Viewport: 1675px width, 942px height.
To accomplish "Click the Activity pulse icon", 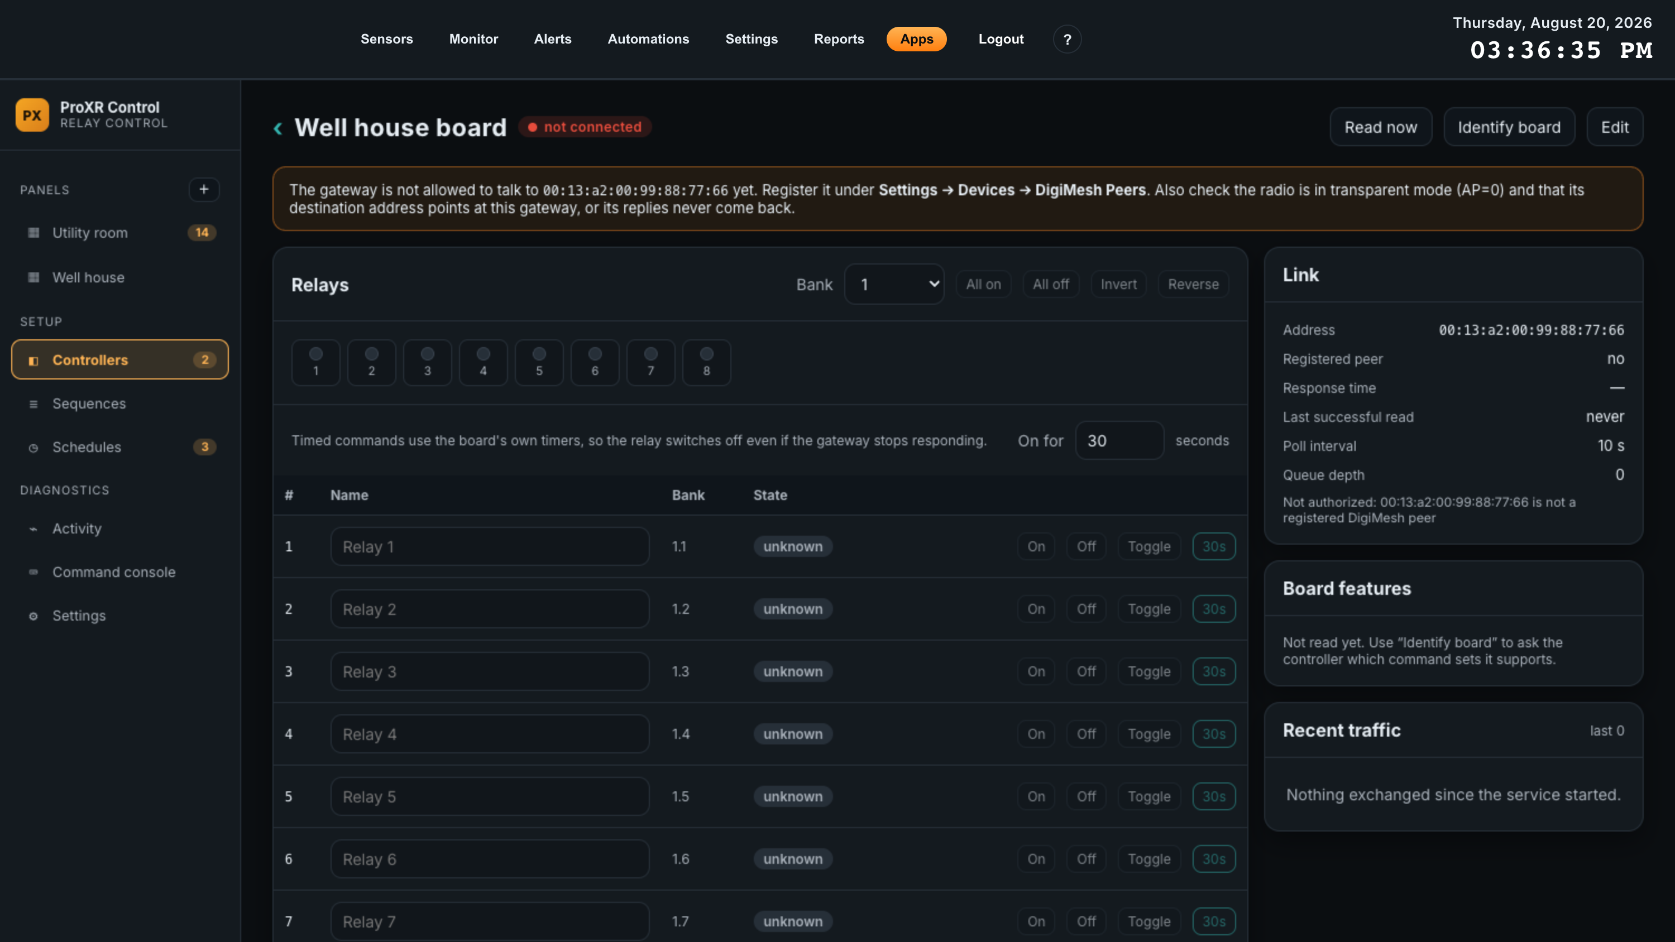I will point(34,528).
